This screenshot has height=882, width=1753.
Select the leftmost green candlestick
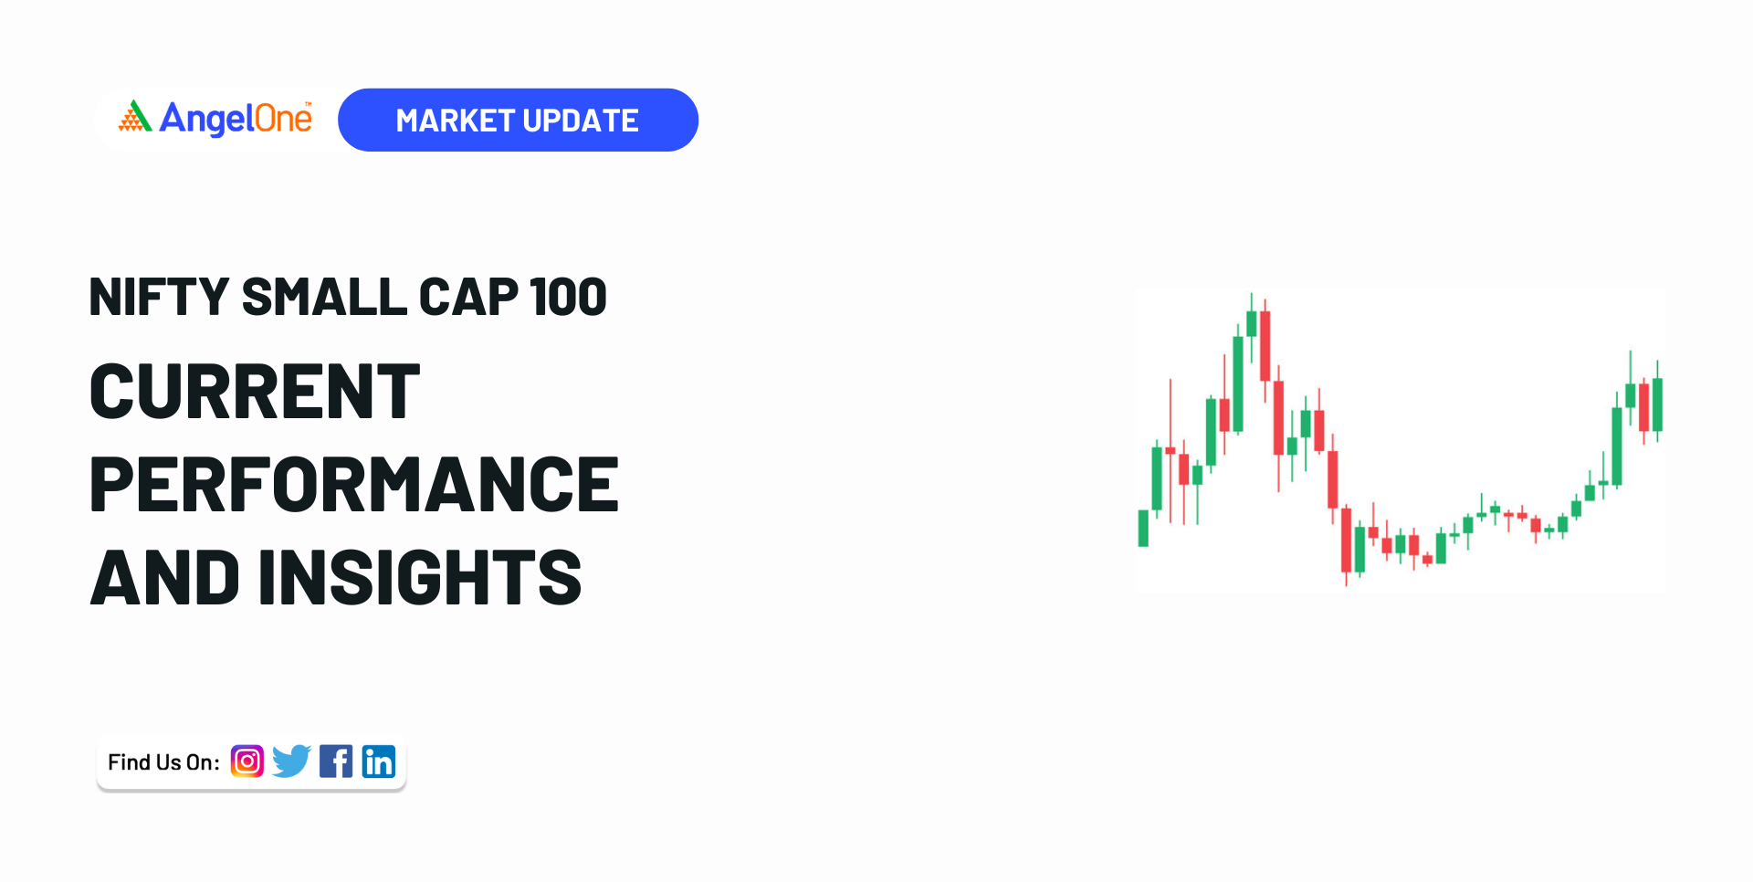pyautogui.click(x=1143, y=528)
